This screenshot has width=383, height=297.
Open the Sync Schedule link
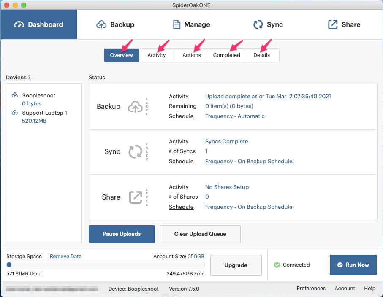click(181, 161)
